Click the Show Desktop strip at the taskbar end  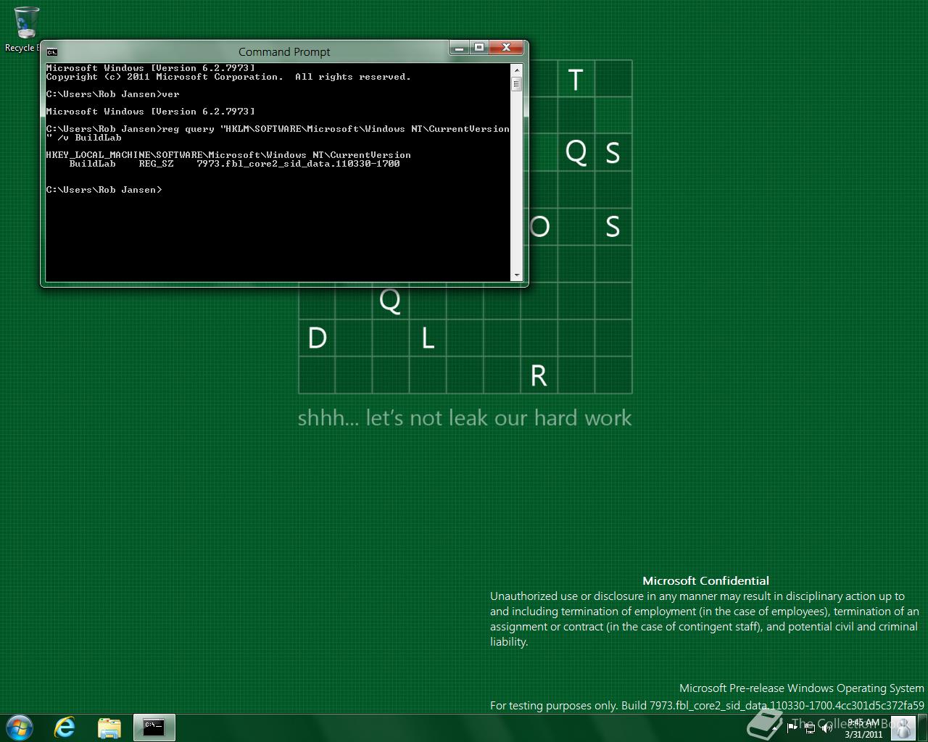click(923, 728)
